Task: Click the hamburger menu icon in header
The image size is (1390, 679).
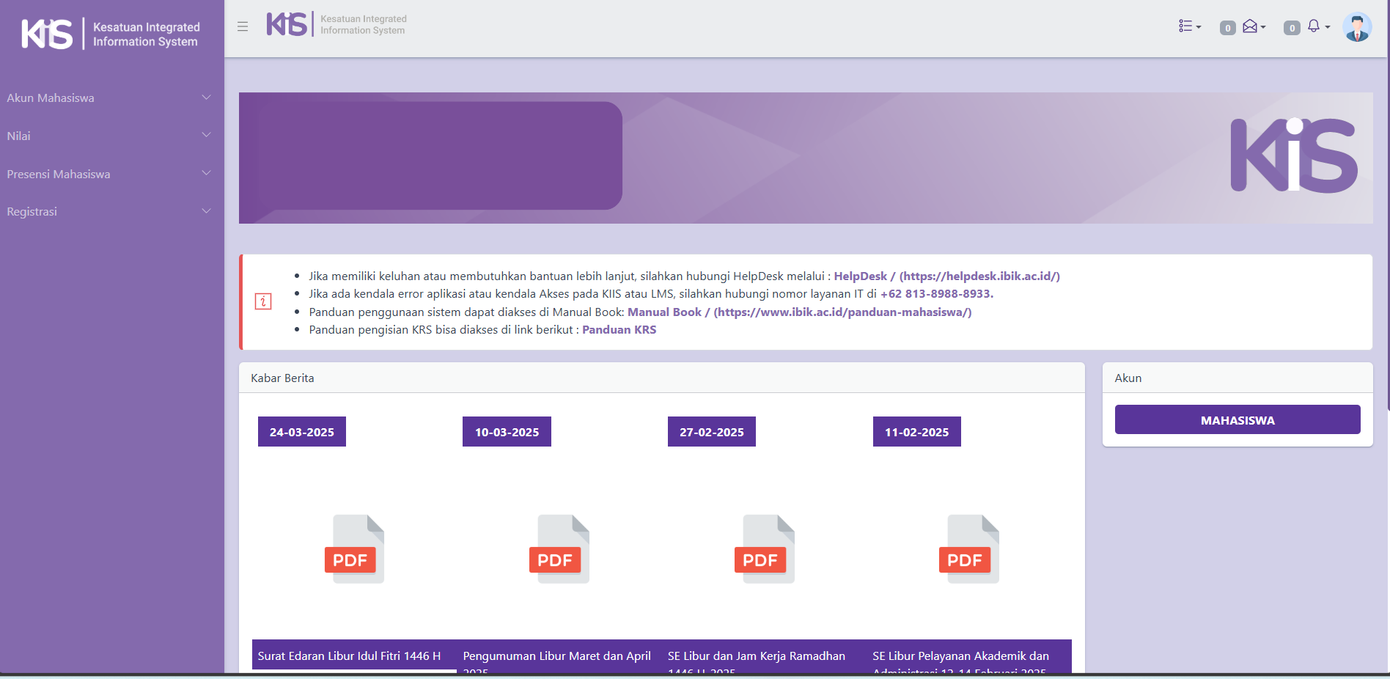Action: tap(243, 26)
